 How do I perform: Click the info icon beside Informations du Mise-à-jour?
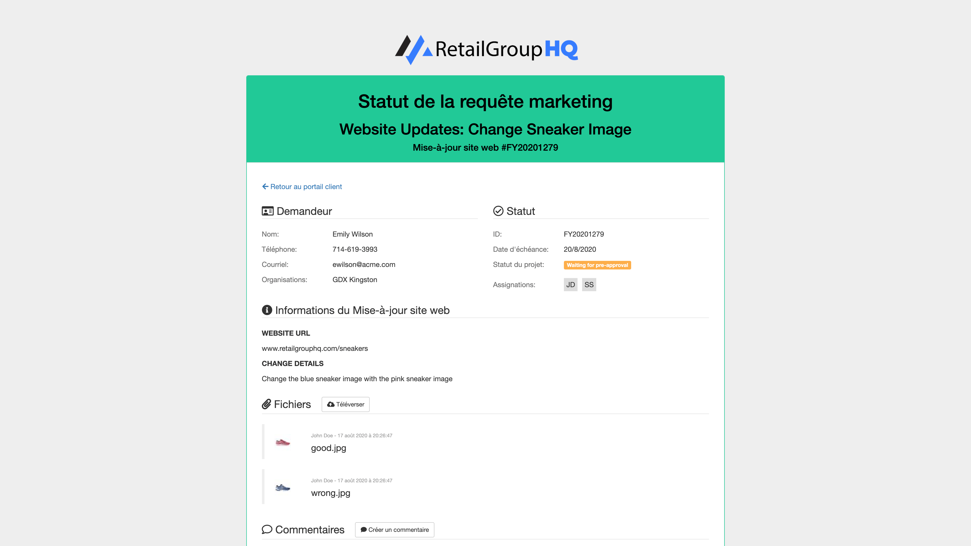(267, 310)
